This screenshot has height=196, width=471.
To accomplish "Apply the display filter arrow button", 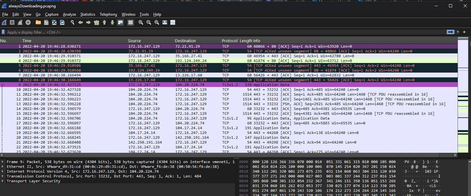I will pyautogui.click(x=451, y=32).
